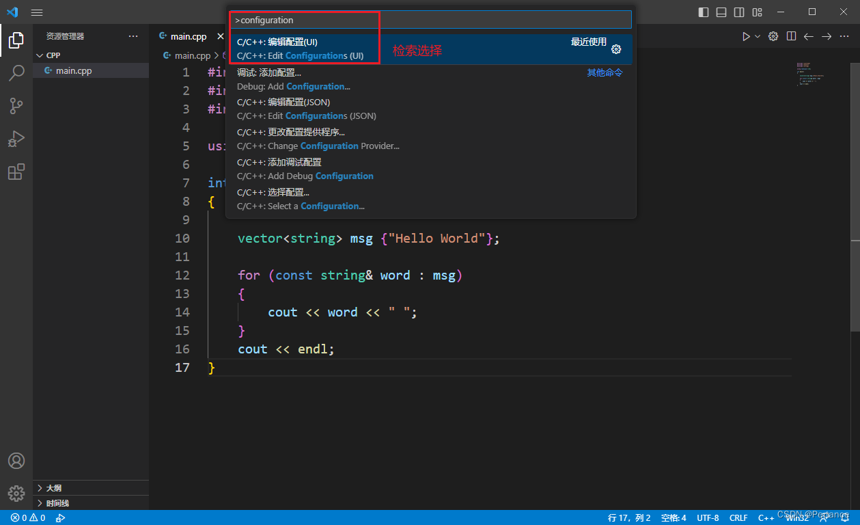Screen dimensions: 860x525
Task: Open the Accounts menu icon
Action: [x=16, y=461]
